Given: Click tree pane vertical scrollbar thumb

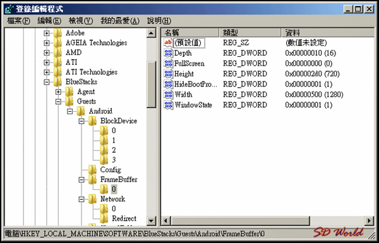Looking at the screenshot, I should click(x=152, y=85).
